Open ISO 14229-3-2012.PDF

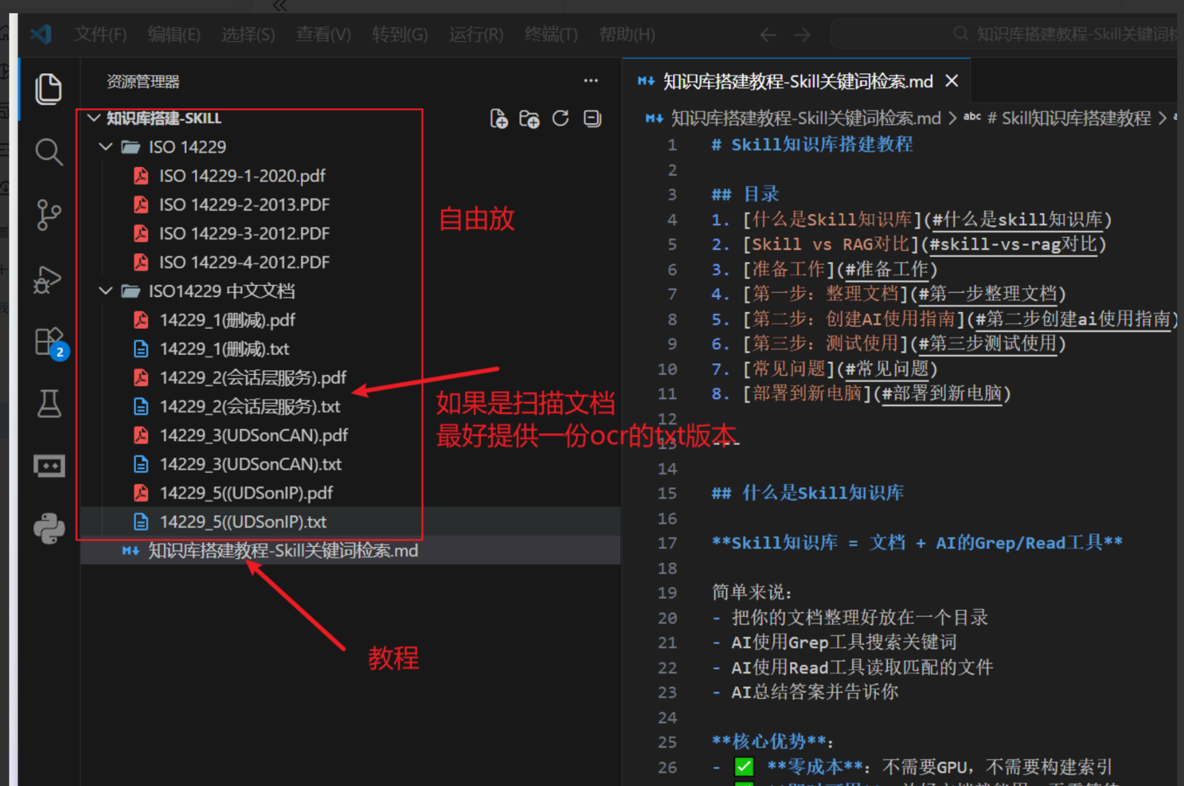tap(244, 233)
